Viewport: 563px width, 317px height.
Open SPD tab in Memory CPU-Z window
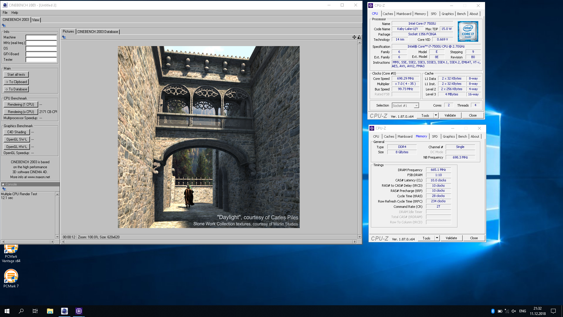pos(435,136)
